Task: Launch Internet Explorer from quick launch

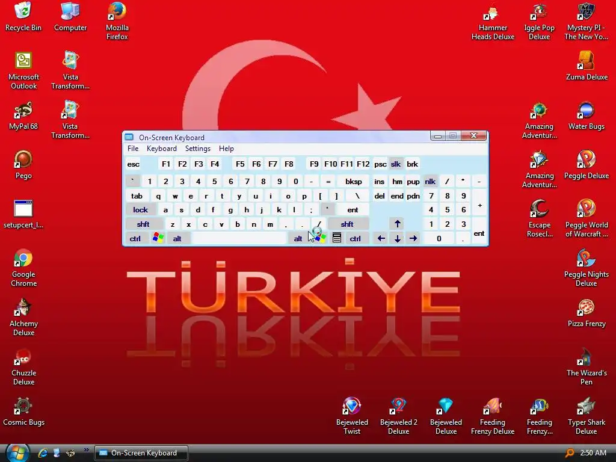Action: click(x=43, y=452)
